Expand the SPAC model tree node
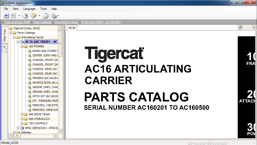 (x=18, y=128)
